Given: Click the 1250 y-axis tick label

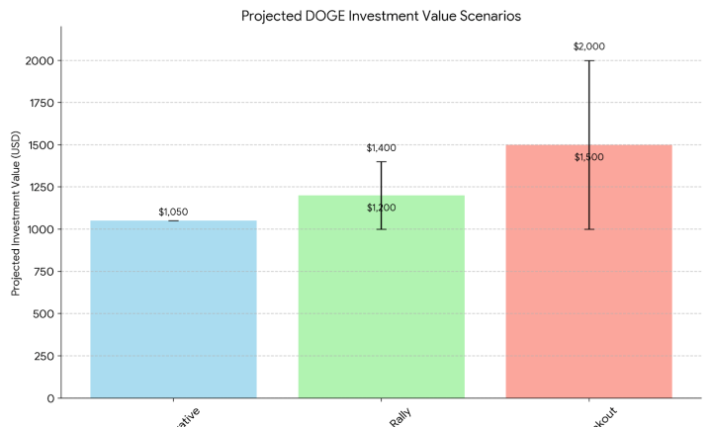Looking at the screenshot, I should 41,188.
